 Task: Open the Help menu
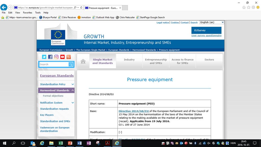click(46, 13)
